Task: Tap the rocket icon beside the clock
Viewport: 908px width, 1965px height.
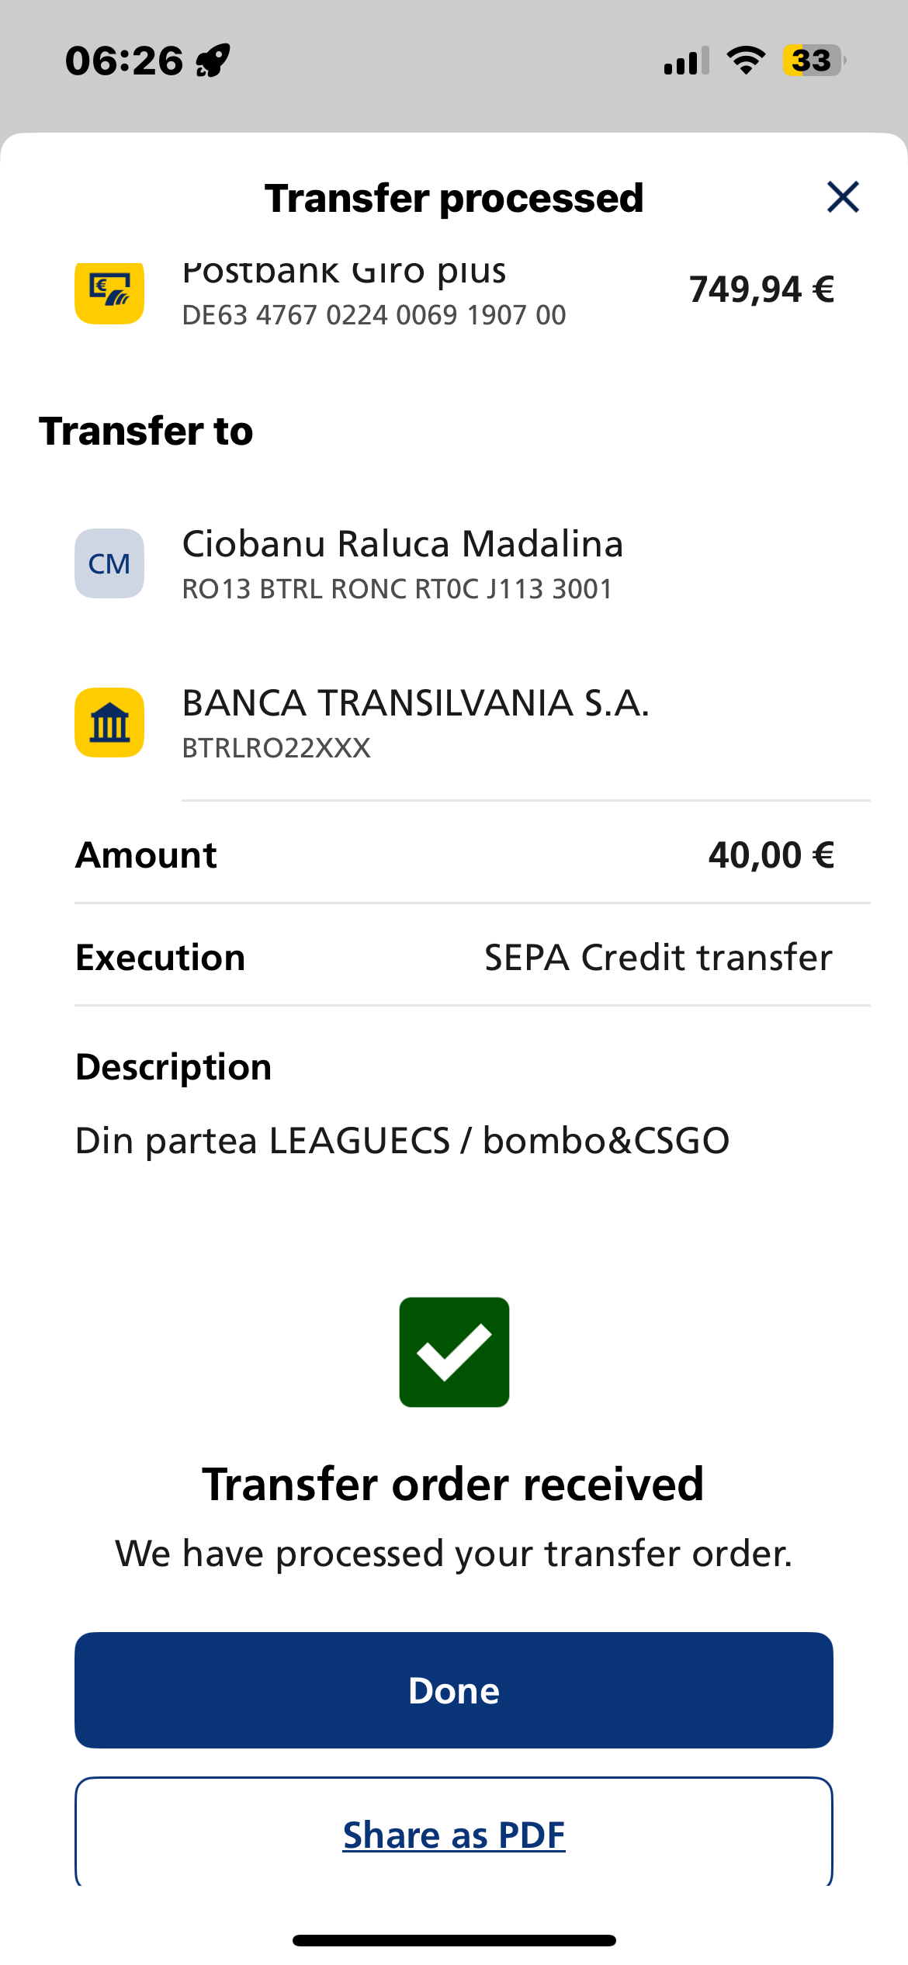Action: [213, 61]
